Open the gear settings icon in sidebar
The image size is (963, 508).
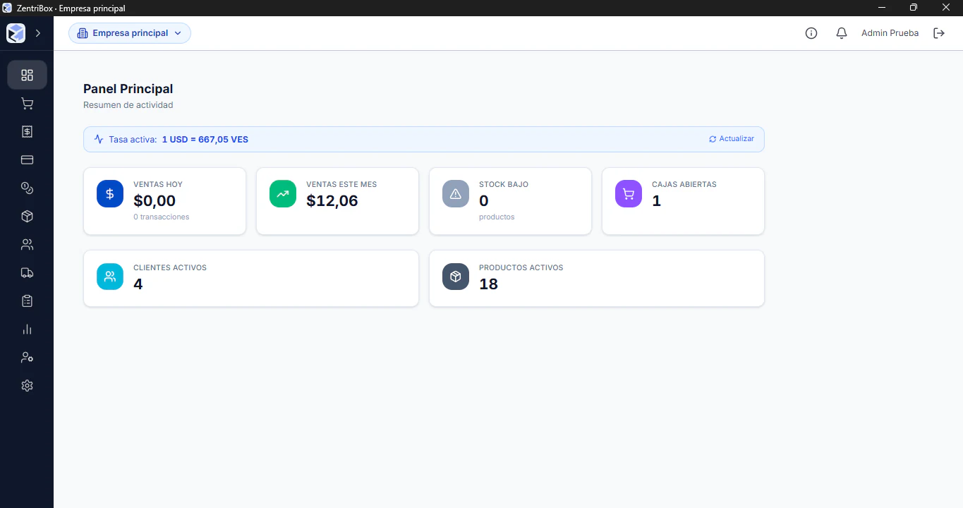27,386
